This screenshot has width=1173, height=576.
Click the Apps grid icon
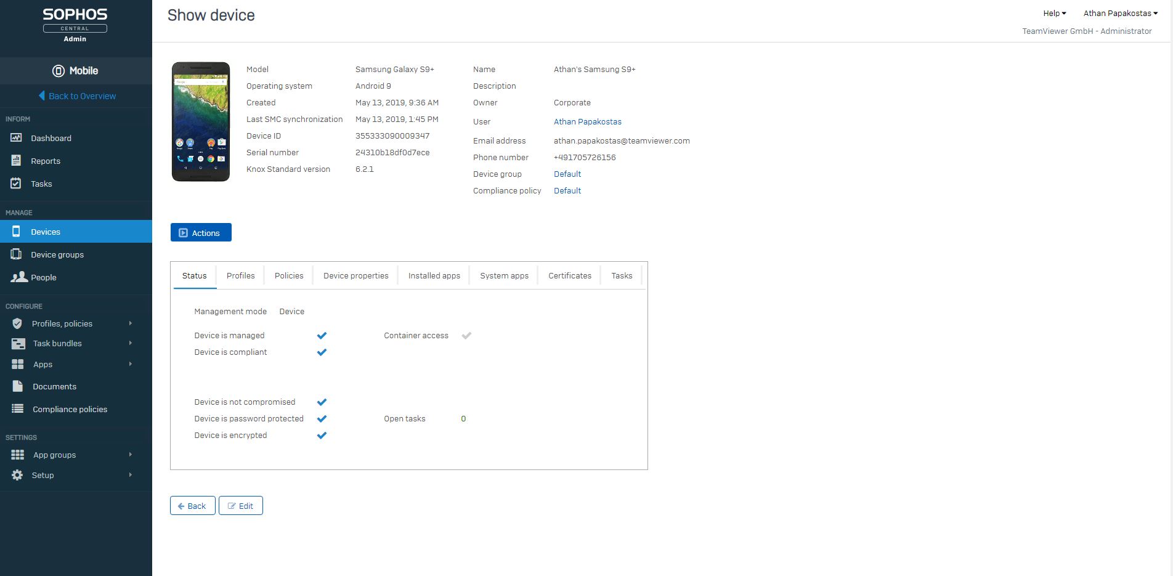(x=18, y=365)
